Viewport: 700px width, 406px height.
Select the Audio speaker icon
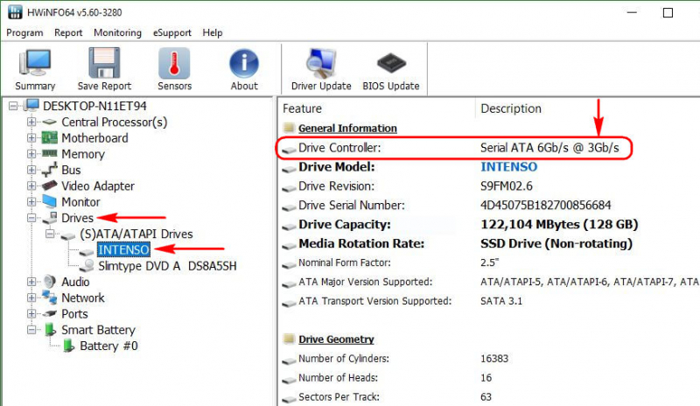click(x=50, y=282)
